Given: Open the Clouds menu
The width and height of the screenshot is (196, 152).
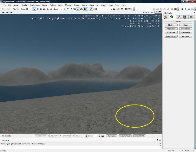Looking at the screenshot, I should click(103, 5).
